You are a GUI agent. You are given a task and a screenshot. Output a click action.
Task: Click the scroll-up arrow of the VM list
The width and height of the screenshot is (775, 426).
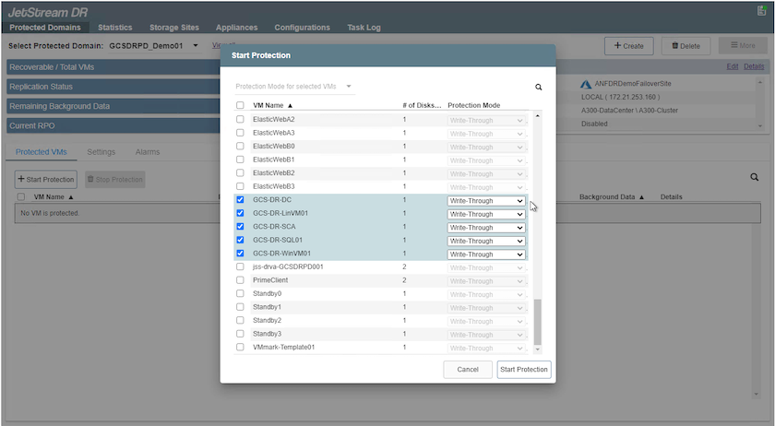pyautogui.click(x=538, y=116)
